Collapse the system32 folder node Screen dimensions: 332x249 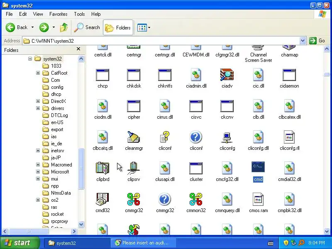click(x=30, y=59)
